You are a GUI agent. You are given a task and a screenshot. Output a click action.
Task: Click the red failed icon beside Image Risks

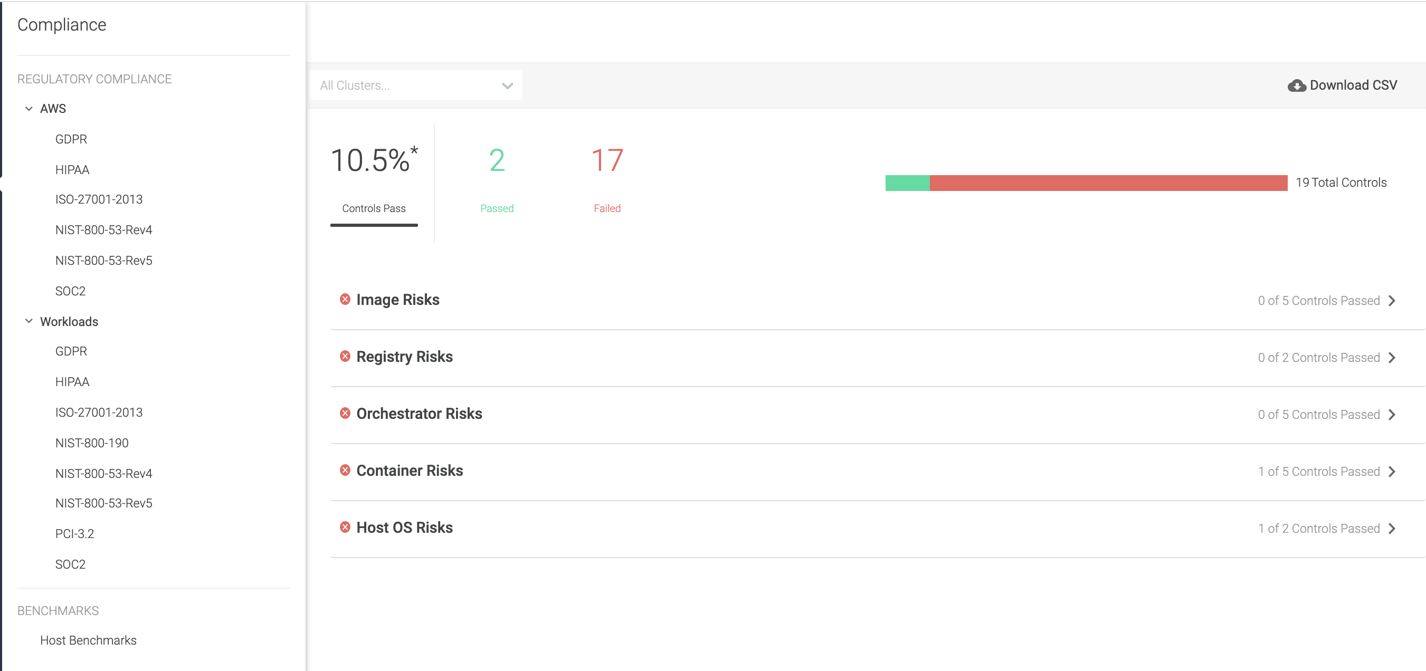coord(345,299)
